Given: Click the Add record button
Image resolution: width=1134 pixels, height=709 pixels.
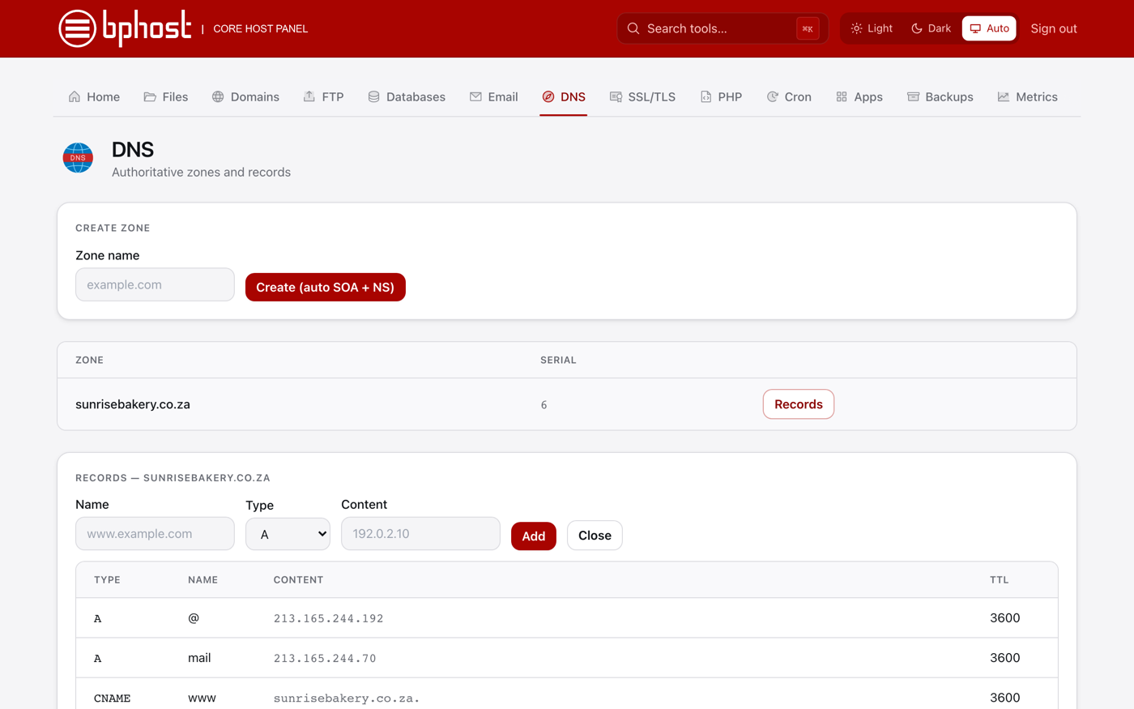Looking at the screenshot, I should [x=534, y=536].
